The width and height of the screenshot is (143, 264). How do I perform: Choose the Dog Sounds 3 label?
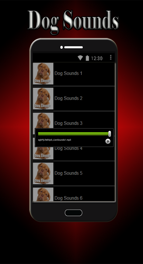68,123
